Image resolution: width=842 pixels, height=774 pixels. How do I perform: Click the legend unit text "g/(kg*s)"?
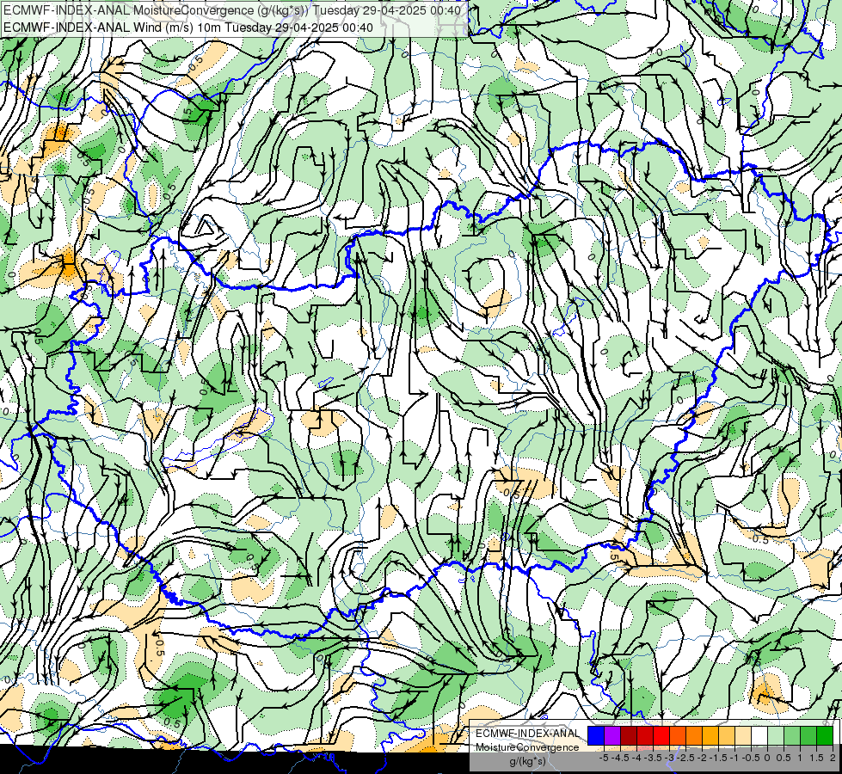tap(528, 762)
